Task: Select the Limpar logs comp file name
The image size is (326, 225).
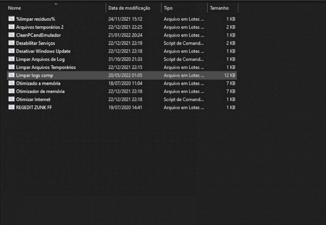Action: pyautogui.click(x=35, y=76)
